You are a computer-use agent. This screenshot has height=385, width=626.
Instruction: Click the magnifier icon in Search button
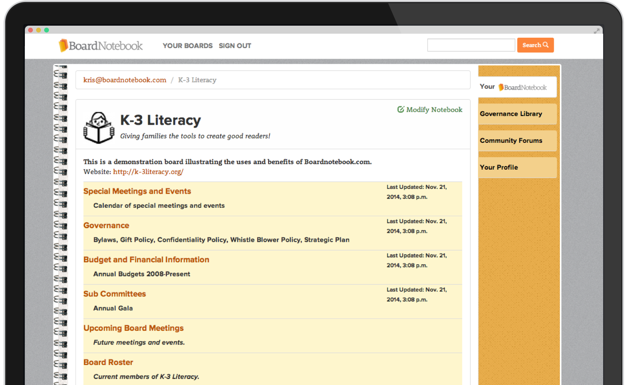click(x=546, y=45)
